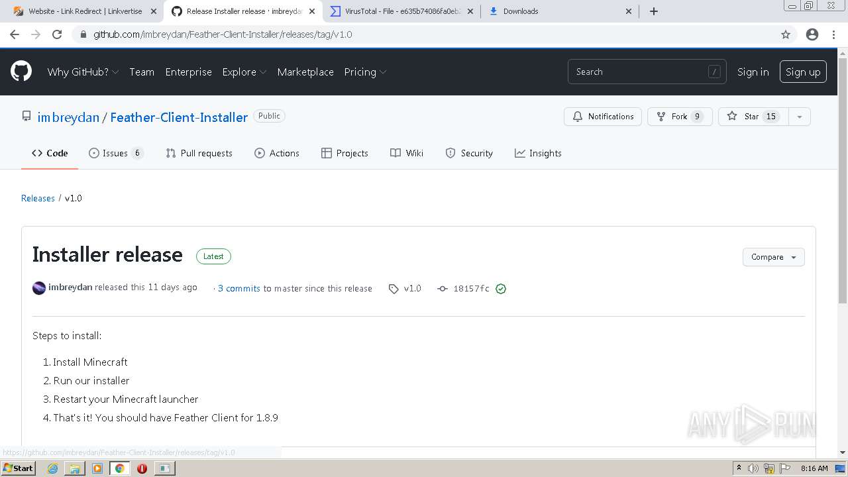Click the Sign in link
This screenshot has height=477, width=848.
tap(753, 72)
